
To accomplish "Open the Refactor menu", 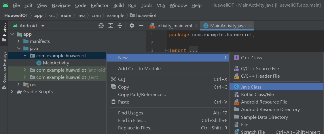I will 100,5.
